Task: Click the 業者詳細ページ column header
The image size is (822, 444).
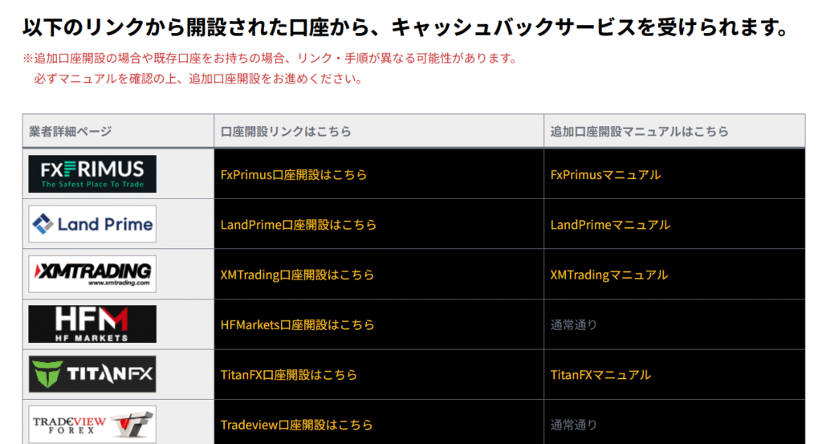Action: point(70,132)
